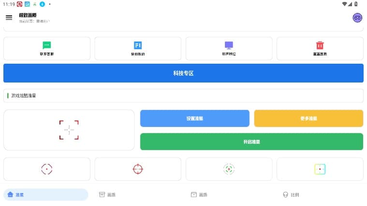Image resolution: width=367 pixels, height=206 pixels.
Task: Click the green 开启准星 button
Action: pyautogui.click(x=251, y=141)
